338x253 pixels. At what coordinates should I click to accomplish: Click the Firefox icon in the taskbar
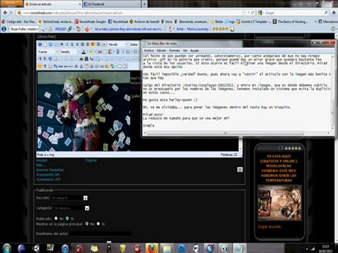[x=152, y=248]
